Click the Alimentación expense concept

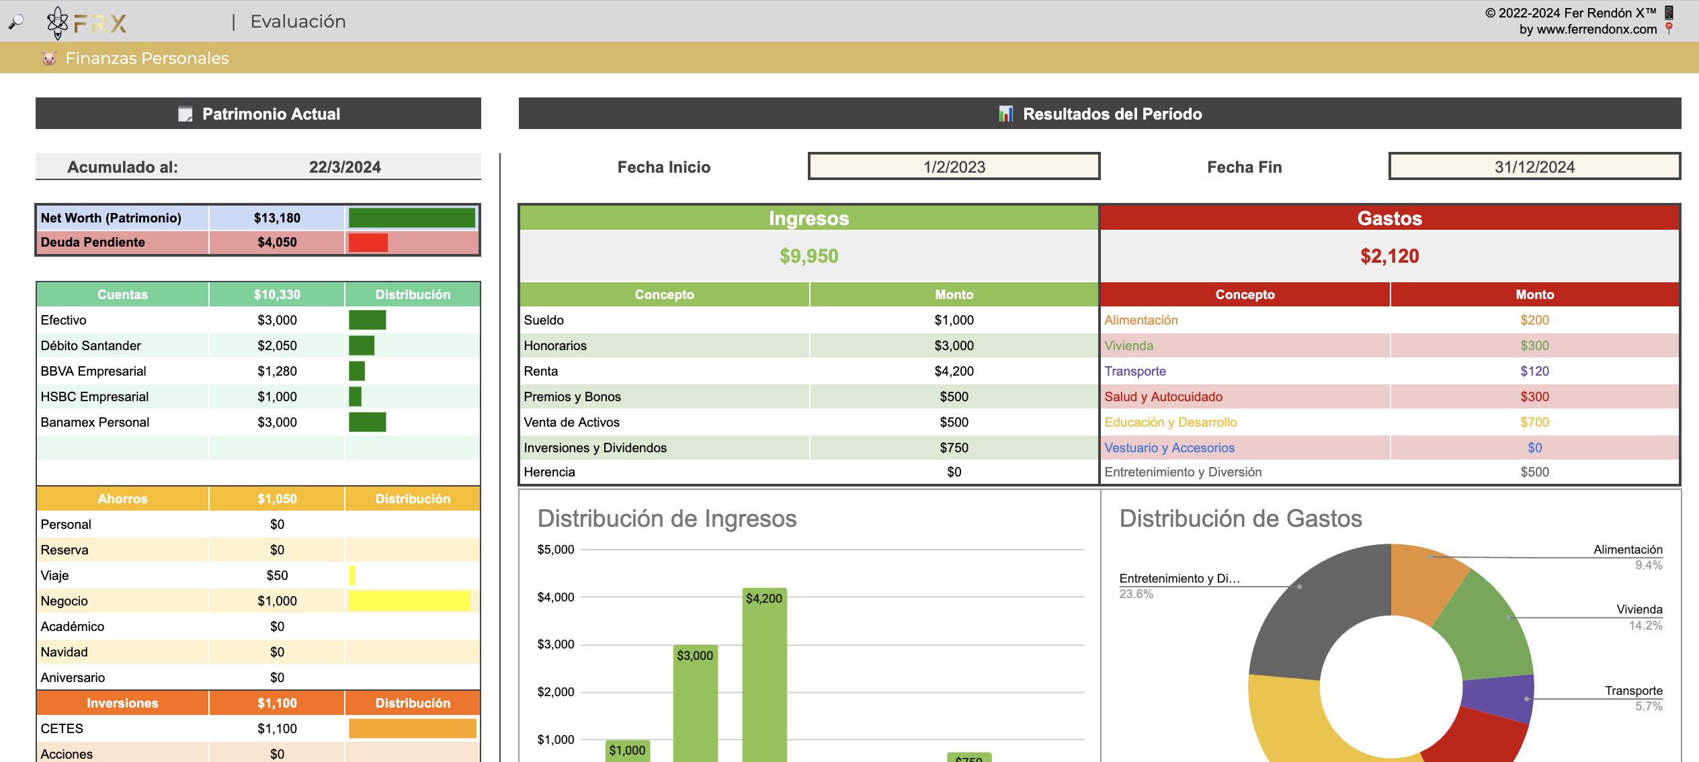tap(1141, 320)
